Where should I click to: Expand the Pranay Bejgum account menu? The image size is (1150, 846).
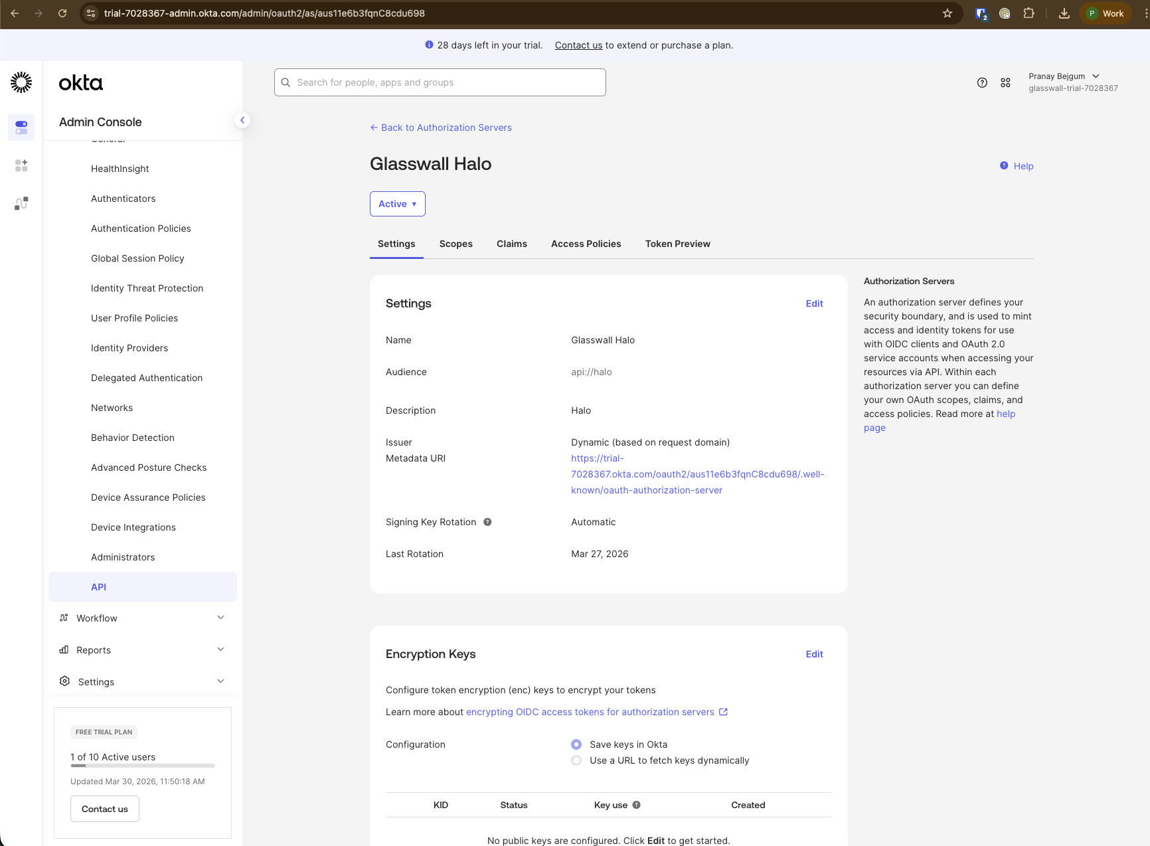tap(1065, 76)
